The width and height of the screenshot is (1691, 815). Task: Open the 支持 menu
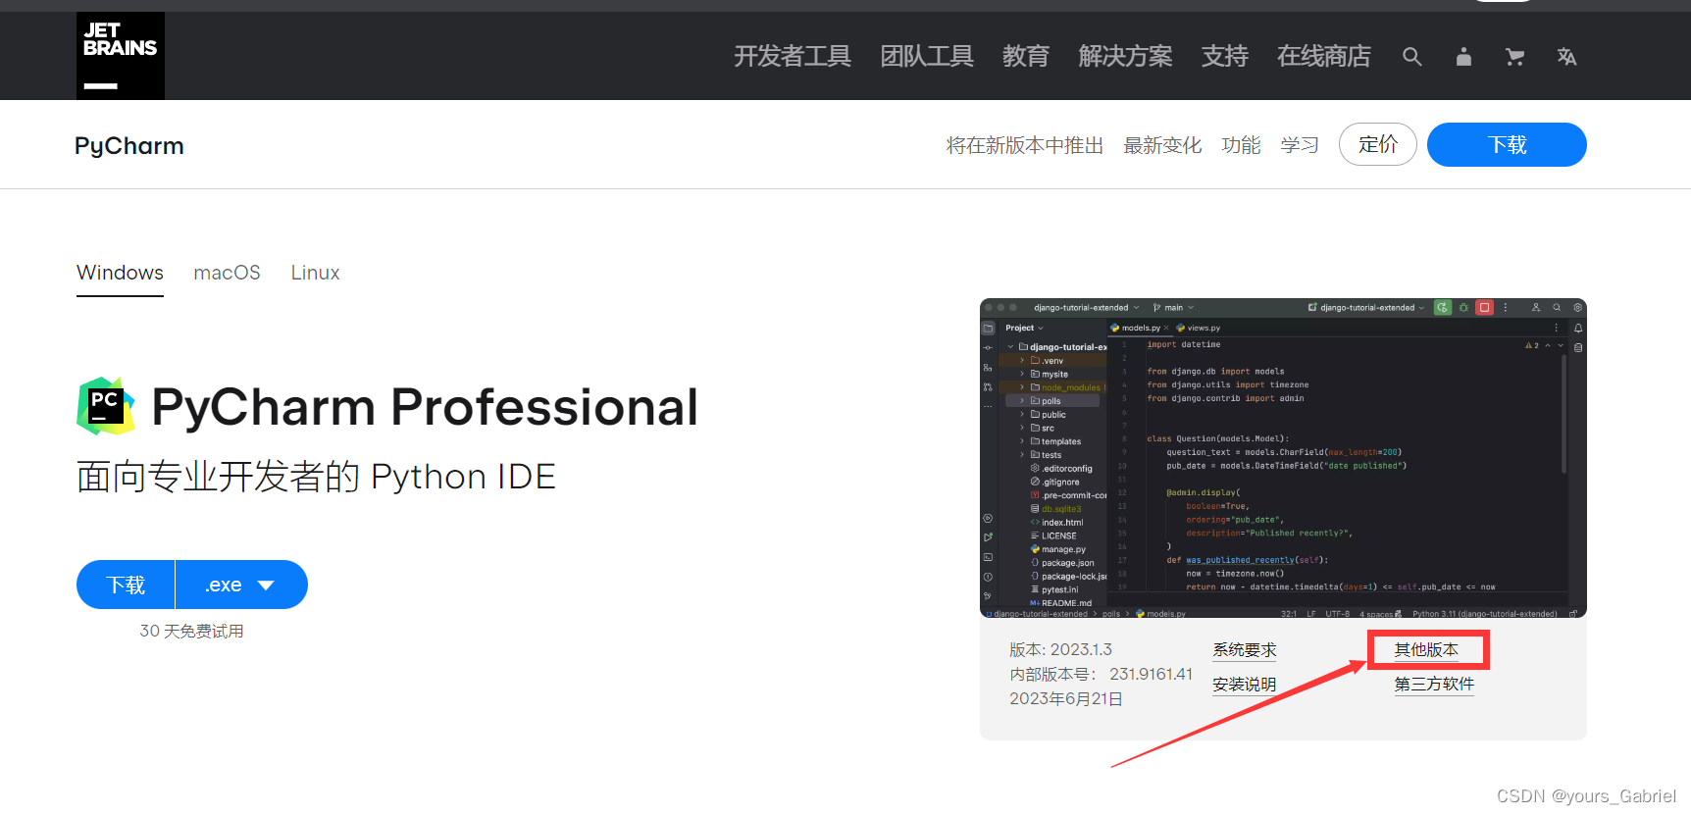[x=1225, y=57]
